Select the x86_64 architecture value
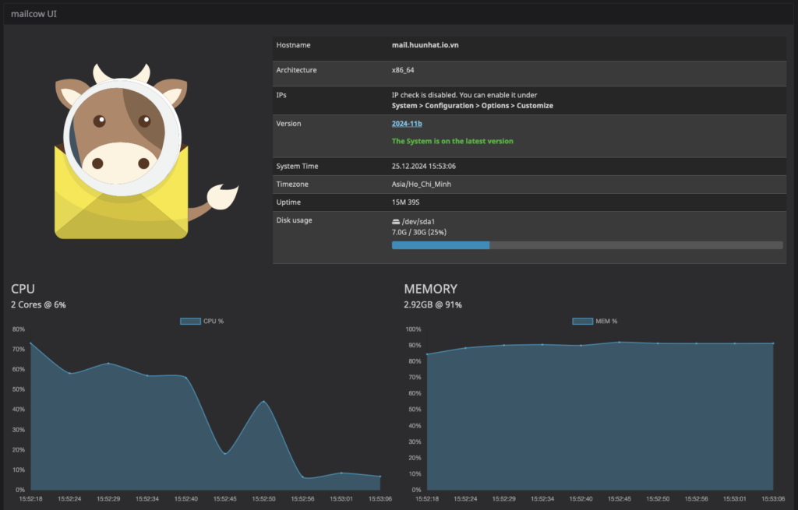This screenshot has height=510, width=798. [403, 69]
